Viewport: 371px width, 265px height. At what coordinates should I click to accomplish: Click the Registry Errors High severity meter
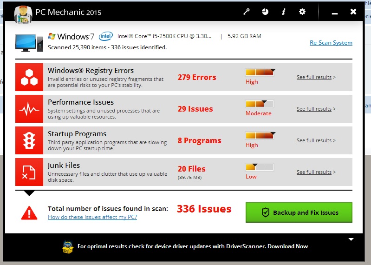click(x=260, y=72)
